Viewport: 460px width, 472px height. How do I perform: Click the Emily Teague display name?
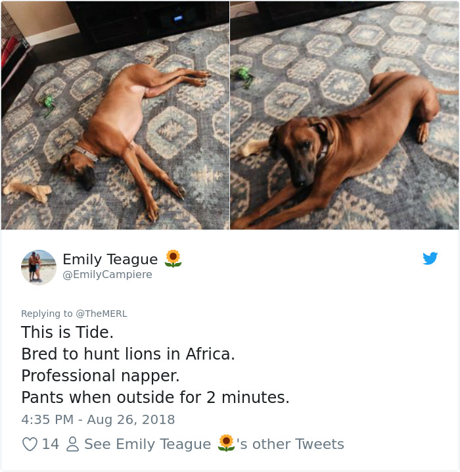pos(110,260)
